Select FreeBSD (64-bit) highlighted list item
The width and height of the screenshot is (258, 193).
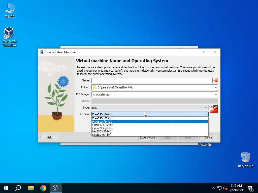[150, 122]
